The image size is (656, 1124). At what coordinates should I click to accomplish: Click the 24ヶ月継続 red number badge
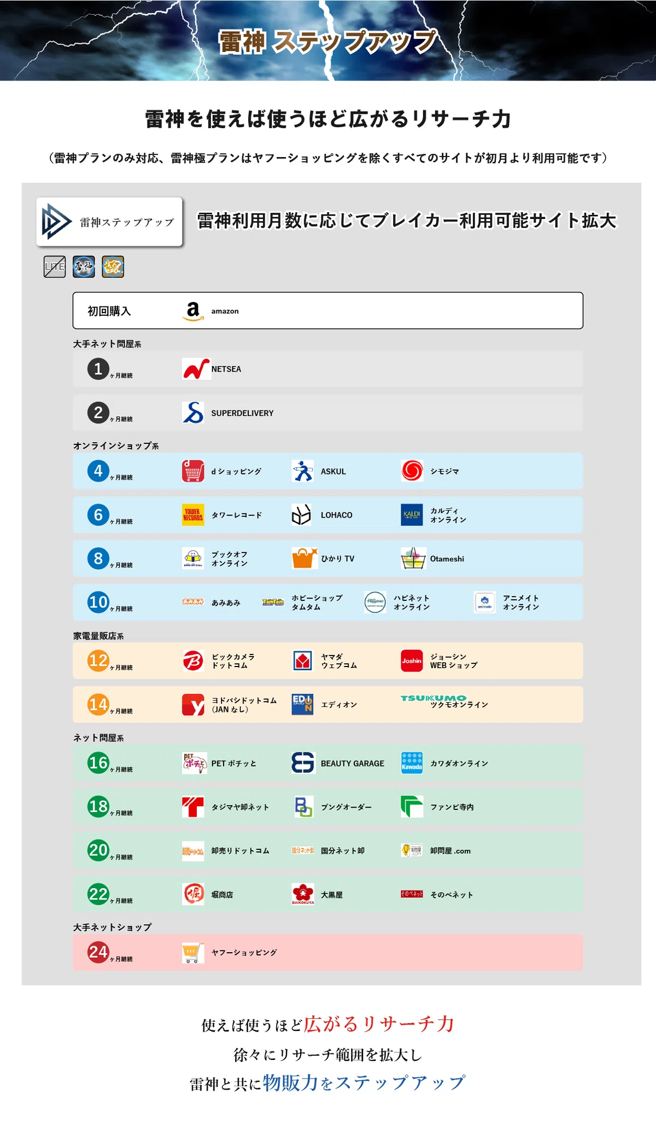tap(98, 953)
